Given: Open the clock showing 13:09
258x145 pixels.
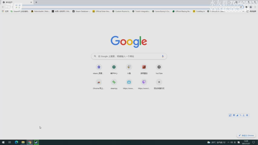Looking at the screenshot, I should coord(246,142).
